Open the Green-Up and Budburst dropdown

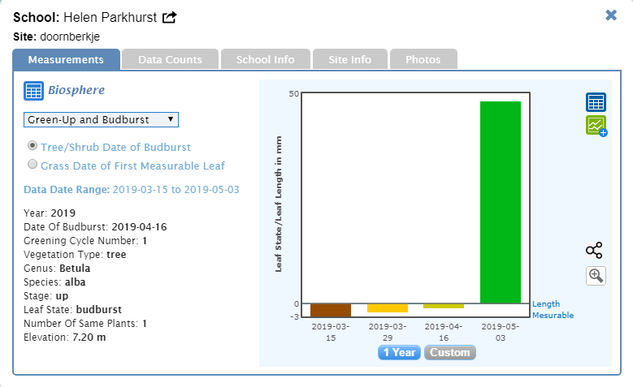pos(101,119)
